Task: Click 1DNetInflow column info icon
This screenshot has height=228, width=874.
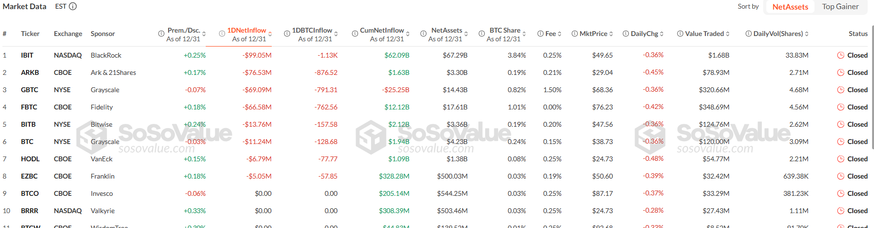Action: (222, 34)
